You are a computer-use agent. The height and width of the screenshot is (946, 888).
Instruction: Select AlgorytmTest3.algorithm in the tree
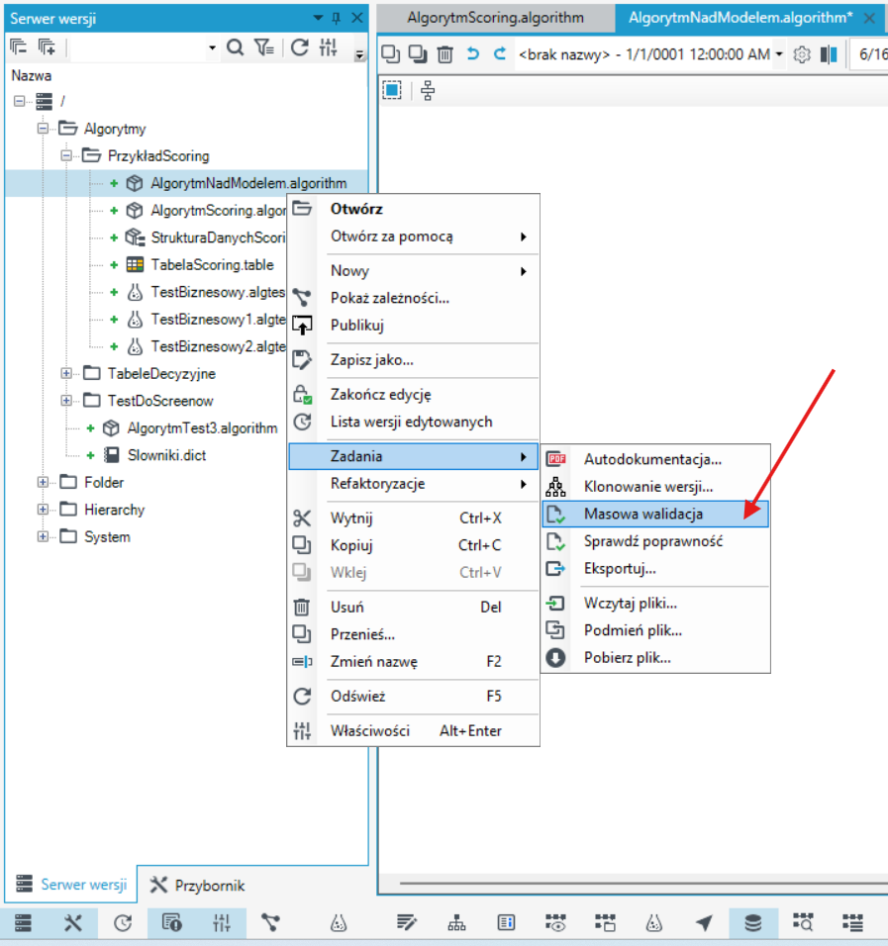pyautogui.click(x=202, y=427)
